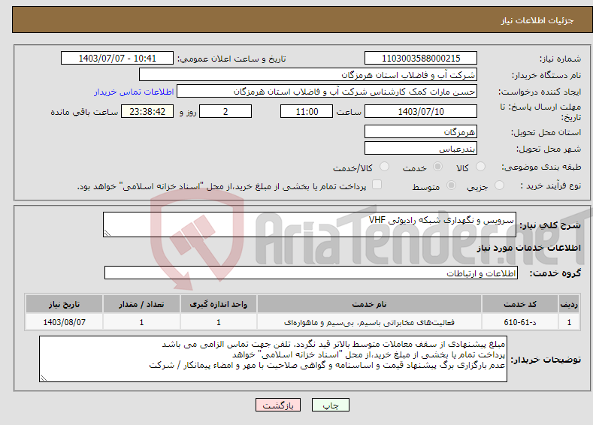
Task: Click the delivery city field بندرعباس
Action: pos(421,148)
